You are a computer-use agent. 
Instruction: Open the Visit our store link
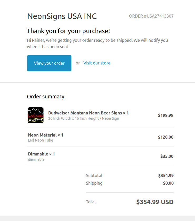(97, 63)
